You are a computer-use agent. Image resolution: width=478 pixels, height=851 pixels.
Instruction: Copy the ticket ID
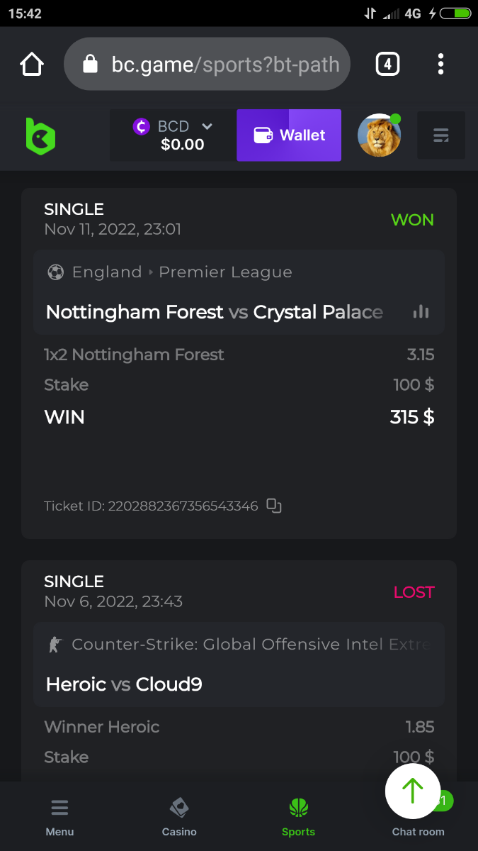pyautogui.click(x=274, y=506)
